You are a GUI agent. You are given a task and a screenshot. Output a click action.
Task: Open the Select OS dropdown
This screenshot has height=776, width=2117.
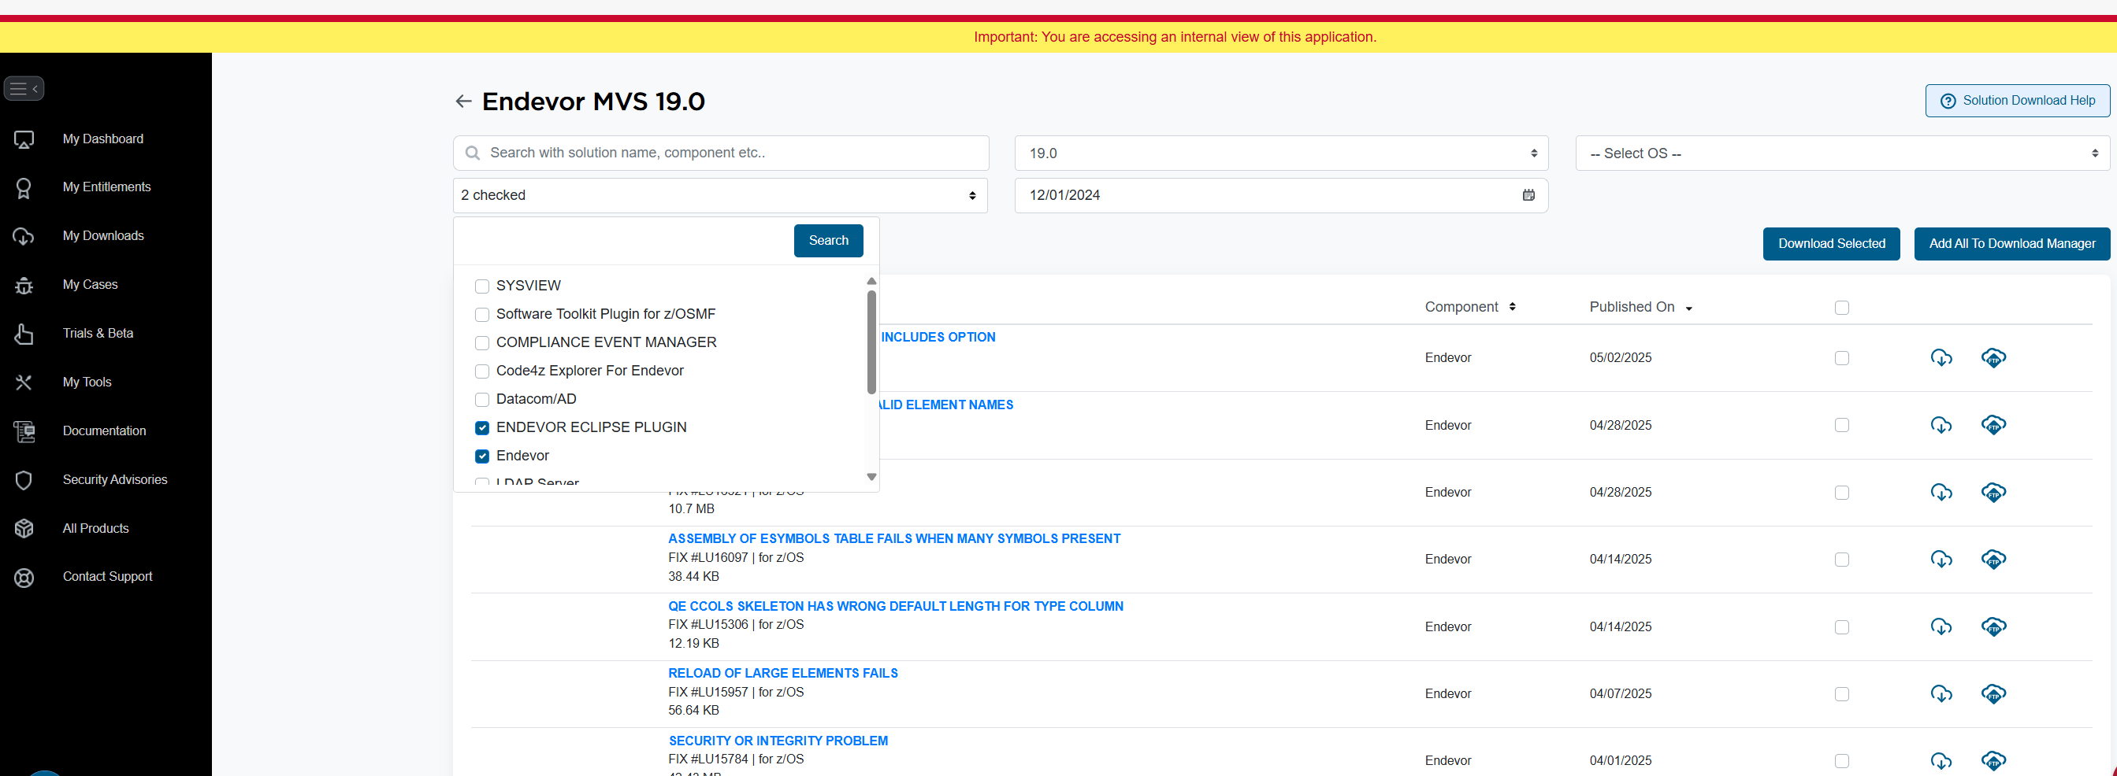click(1843, 153)
